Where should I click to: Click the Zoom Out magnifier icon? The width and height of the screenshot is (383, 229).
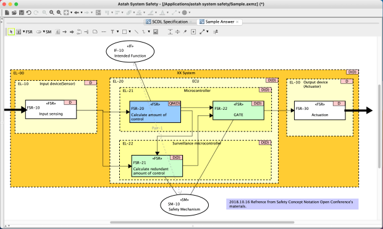(59, 12)
